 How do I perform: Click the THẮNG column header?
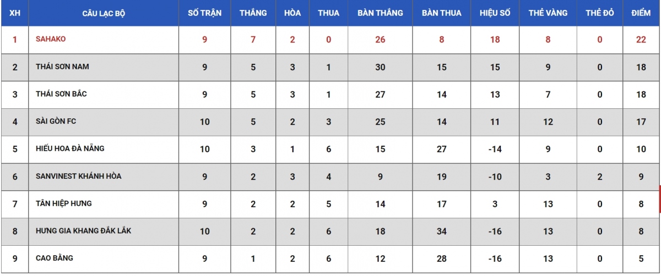coord(253,13)
